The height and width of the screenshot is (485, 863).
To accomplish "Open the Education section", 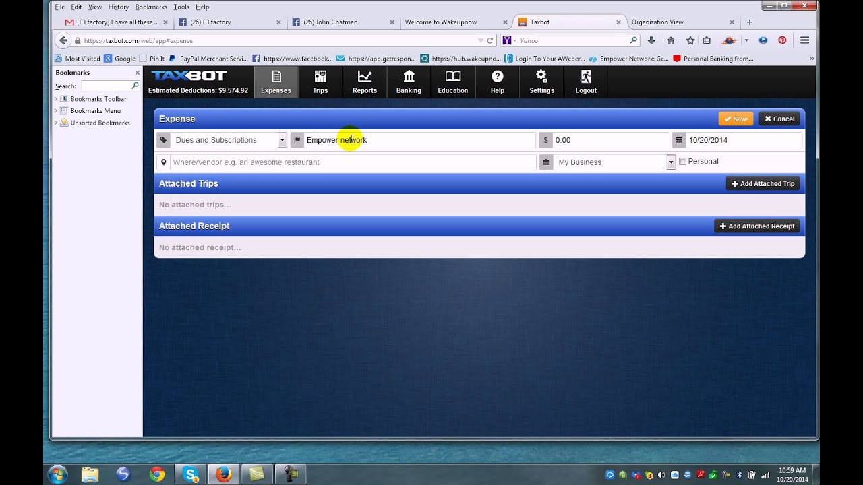I will click(453, 82).
